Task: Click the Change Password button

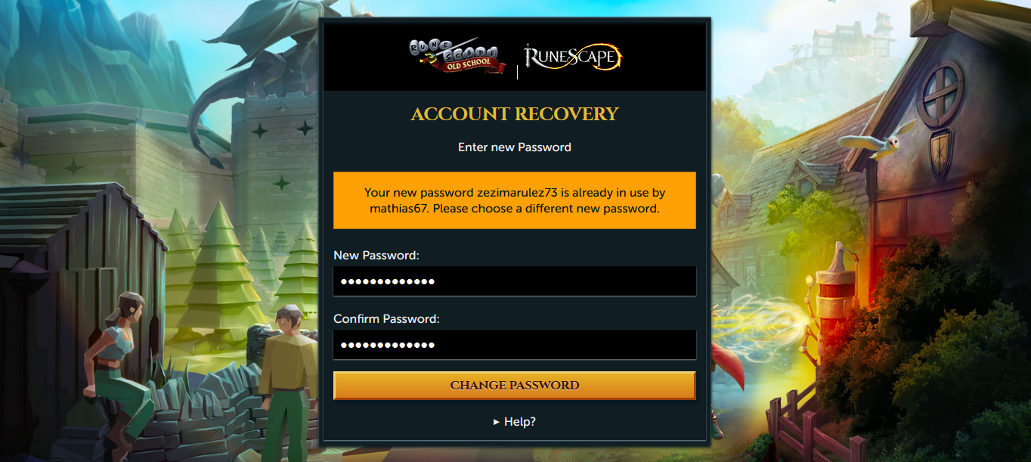Action: 515,386
